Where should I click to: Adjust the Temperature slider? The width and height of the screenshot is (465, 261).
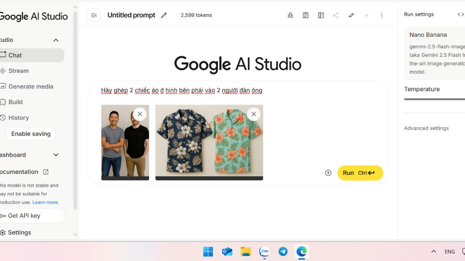click(x=434, y=99)
